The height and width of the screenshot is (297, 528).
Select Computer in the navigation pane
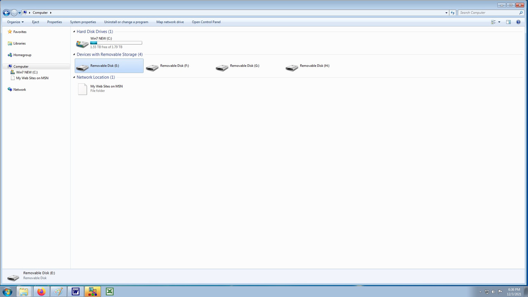[x=21, y=66]
